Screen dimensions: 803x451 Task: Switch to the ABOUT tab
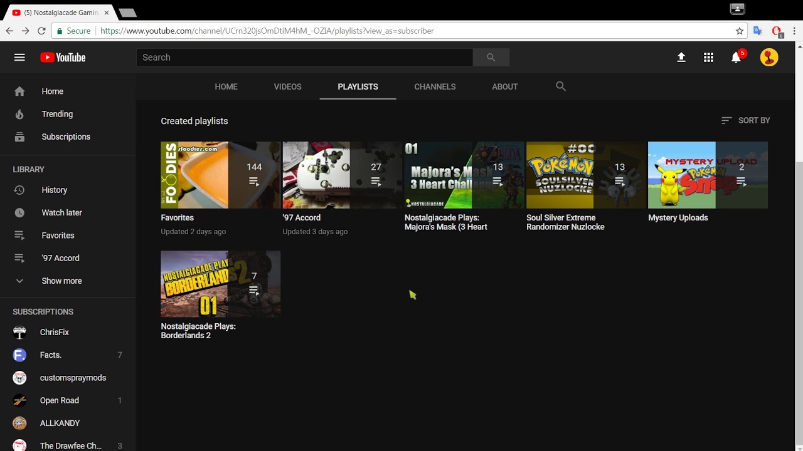click(504, 86)
